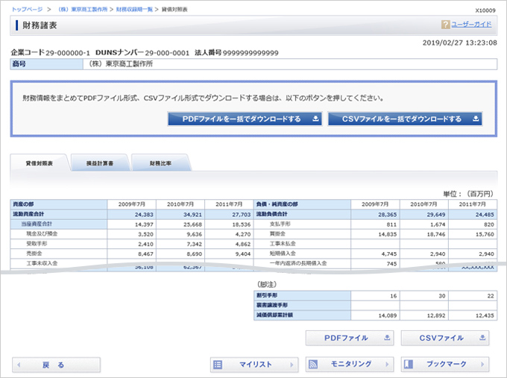Open the ユーザーガイド help link
This screenshot has height=378, width=507.
[x=471, y=25]
